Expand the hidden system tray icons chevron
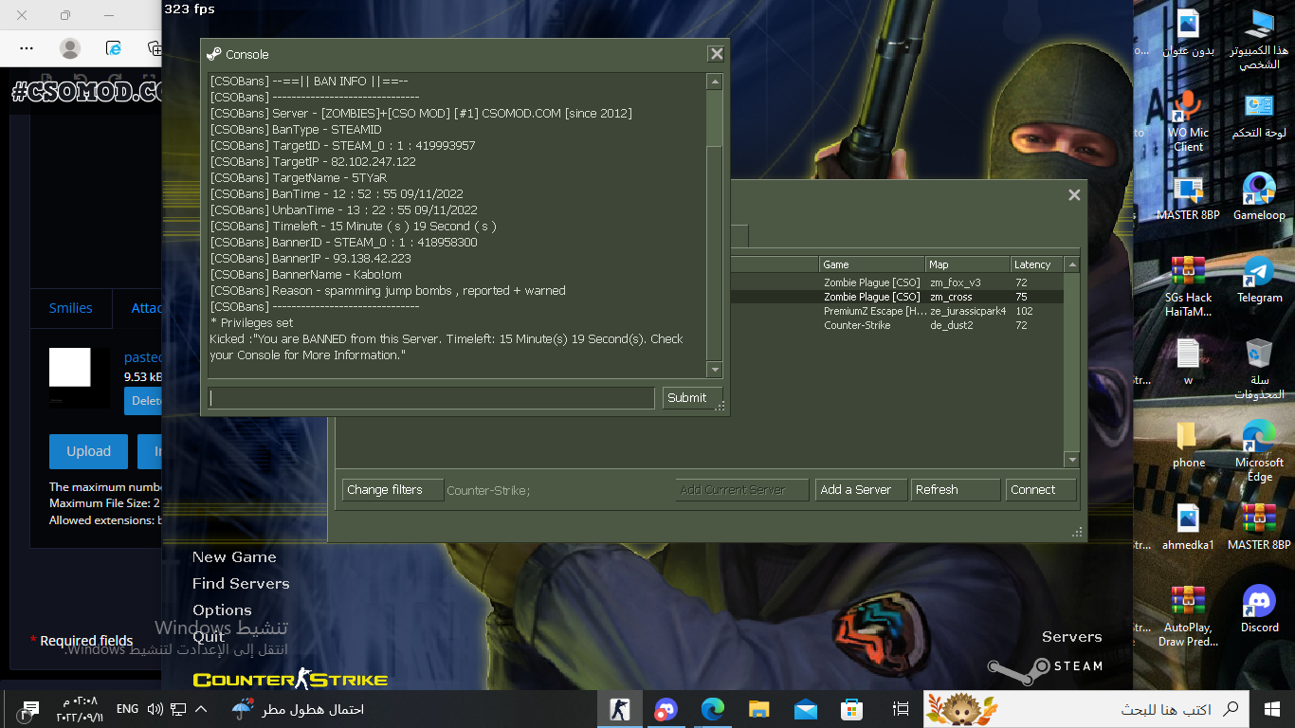Image resolution: width=1295 pixels, height=728 pixels. tap(201, 709)
